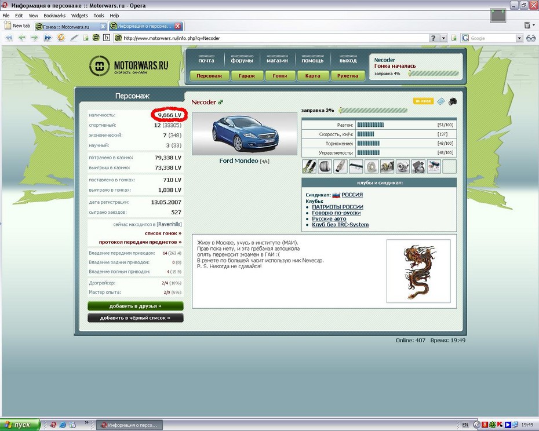Click the 'Гараж' green button

(x=247, y=76)
